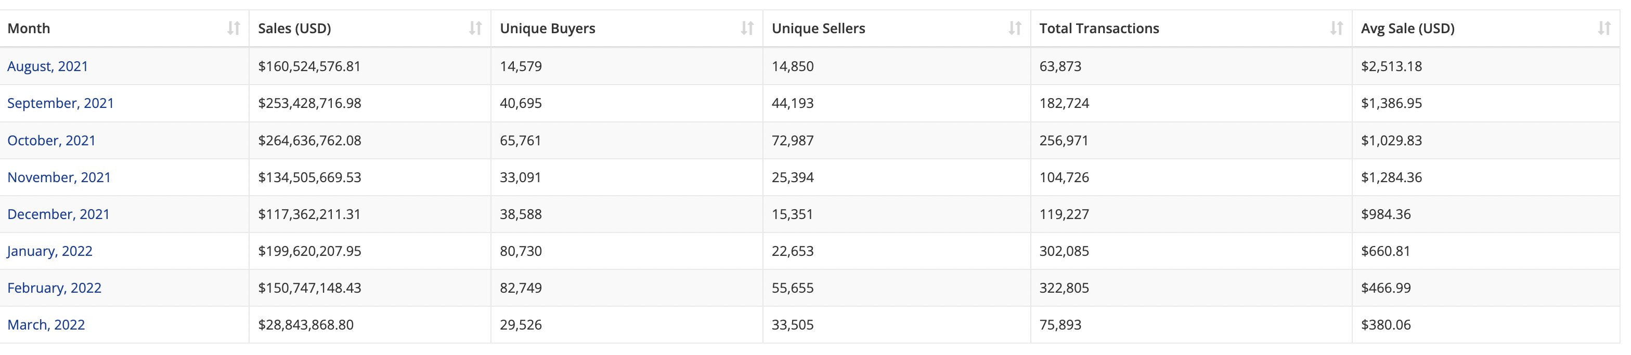Open December, 2021 monthly data

point(58,214)
